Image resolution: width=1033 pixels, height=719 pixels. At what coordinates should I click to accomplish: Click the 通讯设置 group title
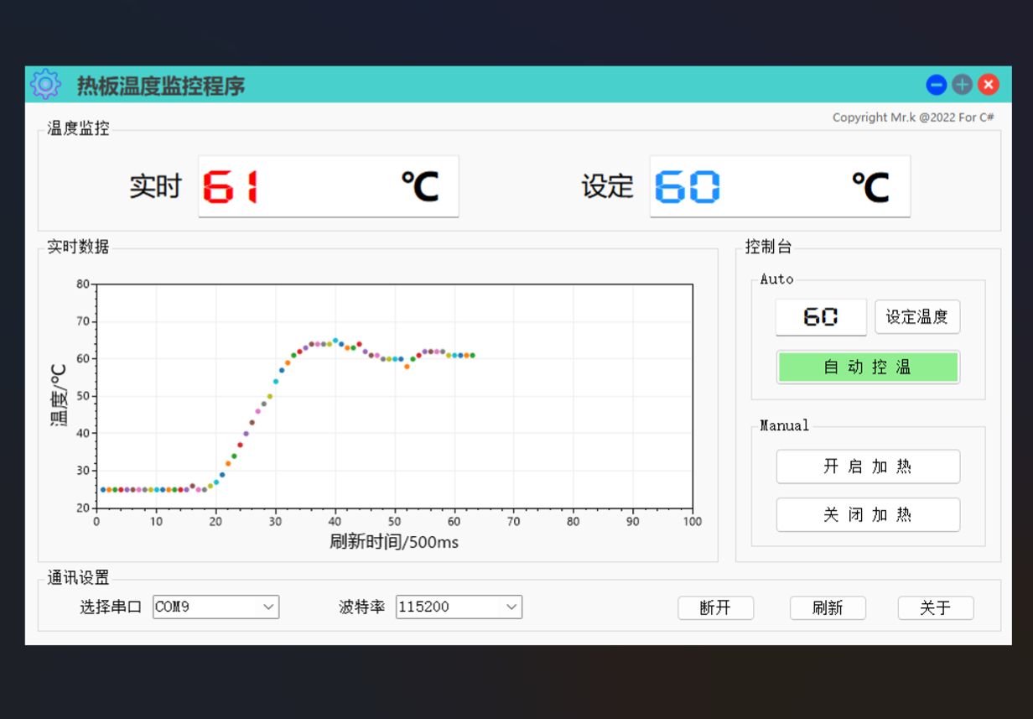point(78,577)
